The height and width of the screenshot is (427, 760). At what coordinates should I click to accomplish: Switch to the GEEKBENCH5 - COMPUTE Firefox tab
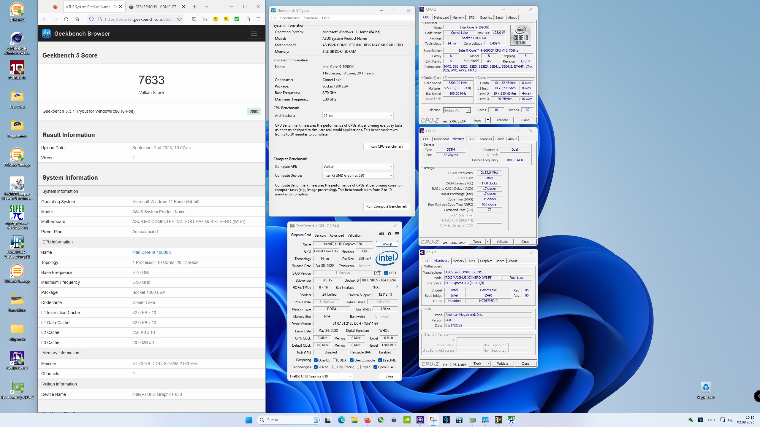(x=156, y=7)
